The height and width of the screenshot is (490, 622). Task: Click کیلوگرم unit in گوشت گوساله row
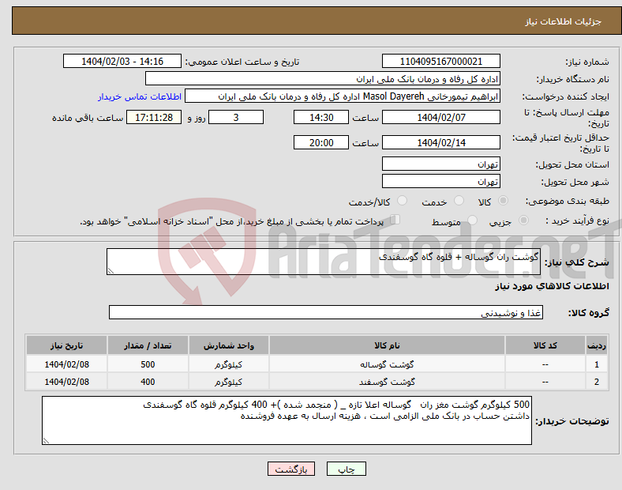(x=229, y=364)
